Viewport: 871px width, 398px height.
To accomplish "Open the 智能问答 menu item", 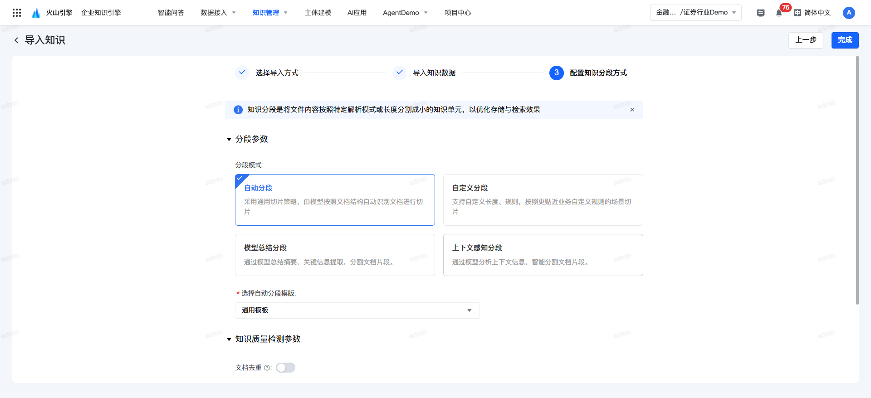I will 171,13.
